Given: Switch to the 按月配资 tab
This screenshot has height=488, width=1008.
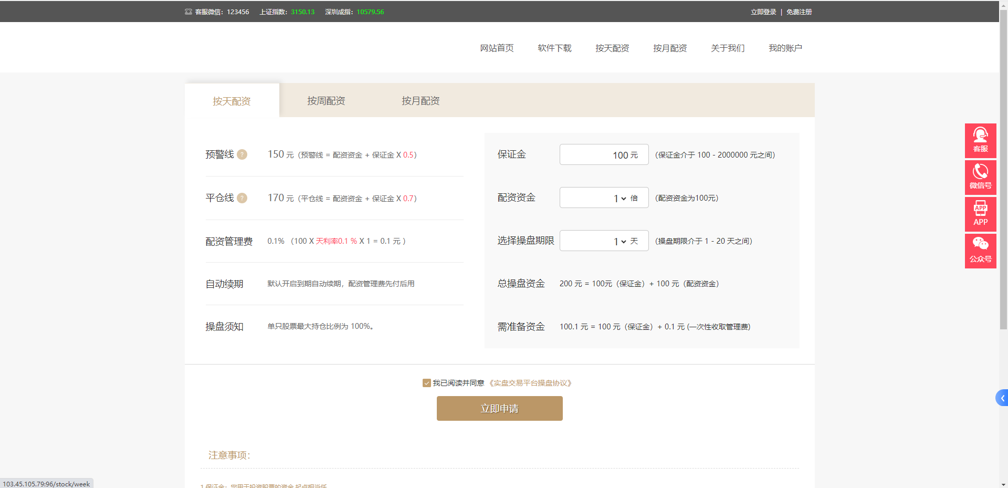Looking at the screenshot, I should [421, 101].
